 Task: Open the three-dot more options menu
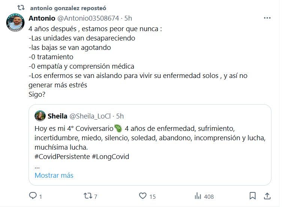[x=267, y=18]
